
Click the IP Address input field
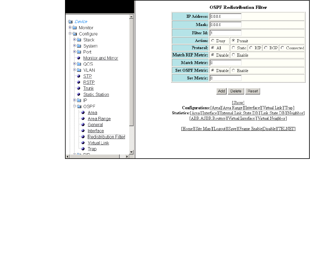(225, 17)
